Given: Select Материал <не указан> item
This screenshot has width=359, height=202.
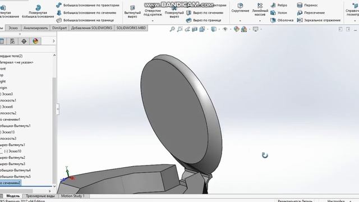Looking at the screenshot, I should coord(16,62).
